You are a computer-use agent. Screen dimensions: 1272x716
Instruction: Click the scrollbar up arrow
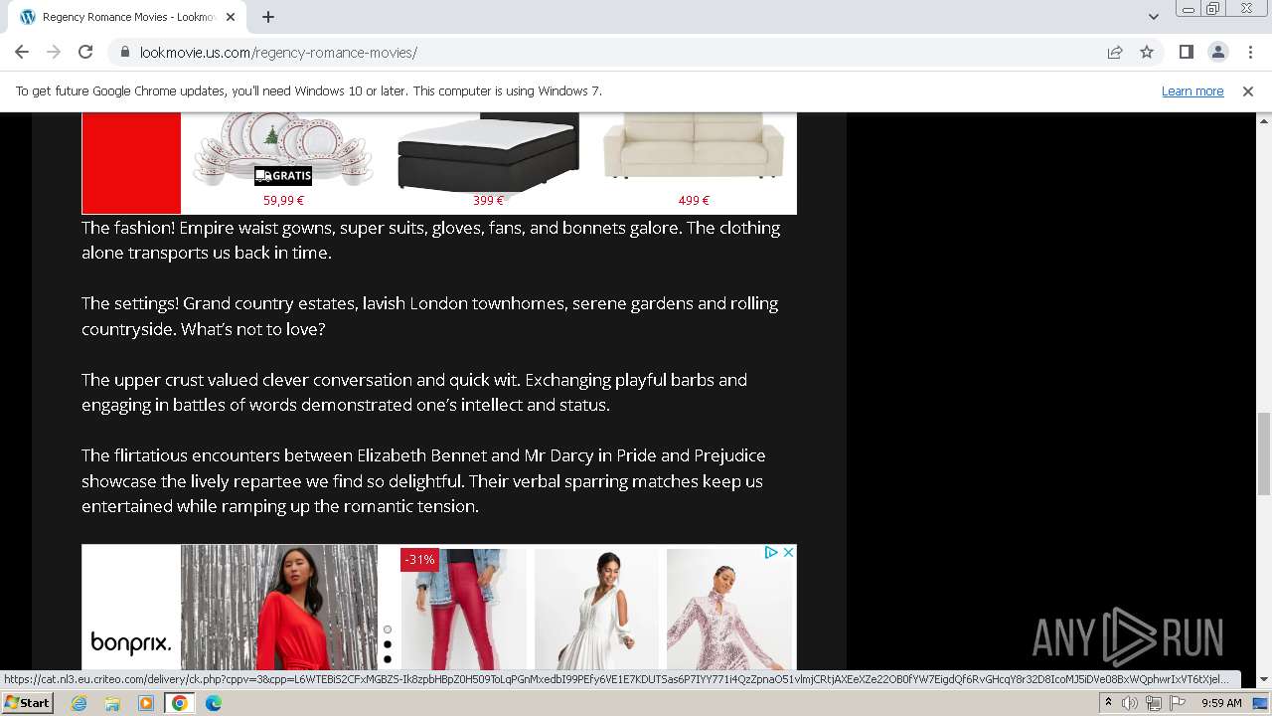pyautogui.click(x=1264, y=120)
